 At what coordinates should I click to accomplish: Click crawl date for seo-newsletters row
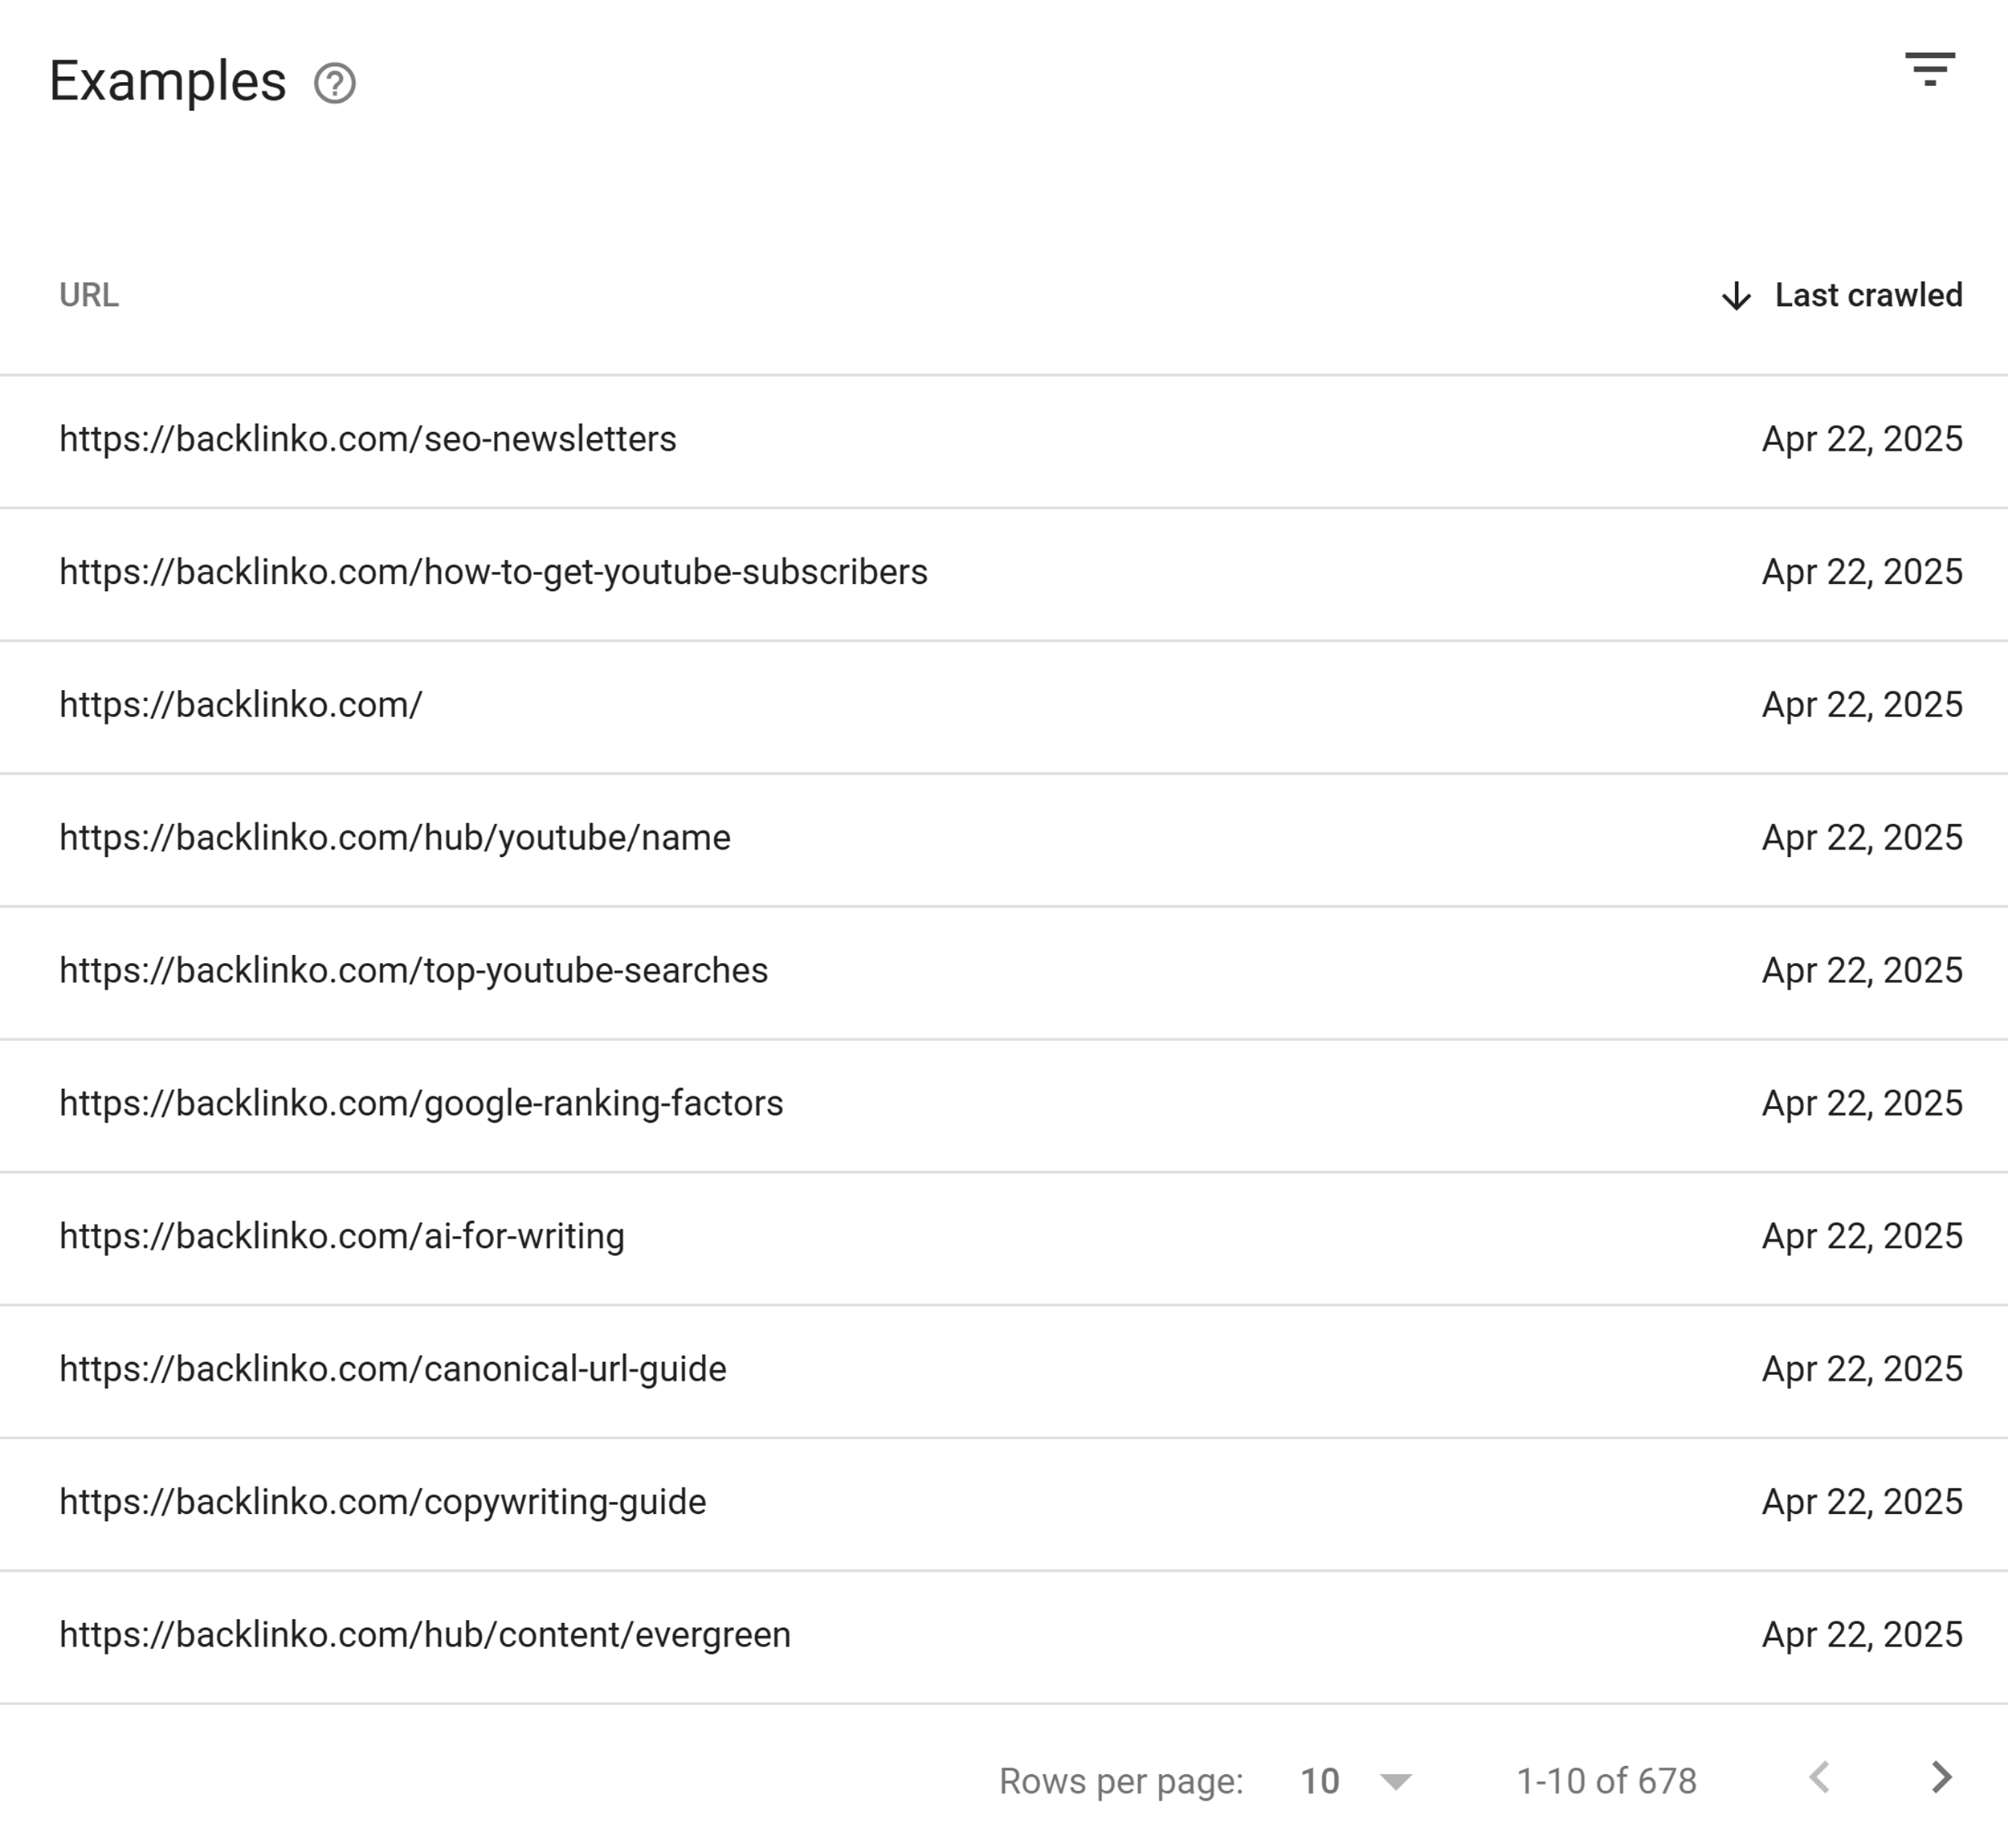click(x=1862, y=439)
